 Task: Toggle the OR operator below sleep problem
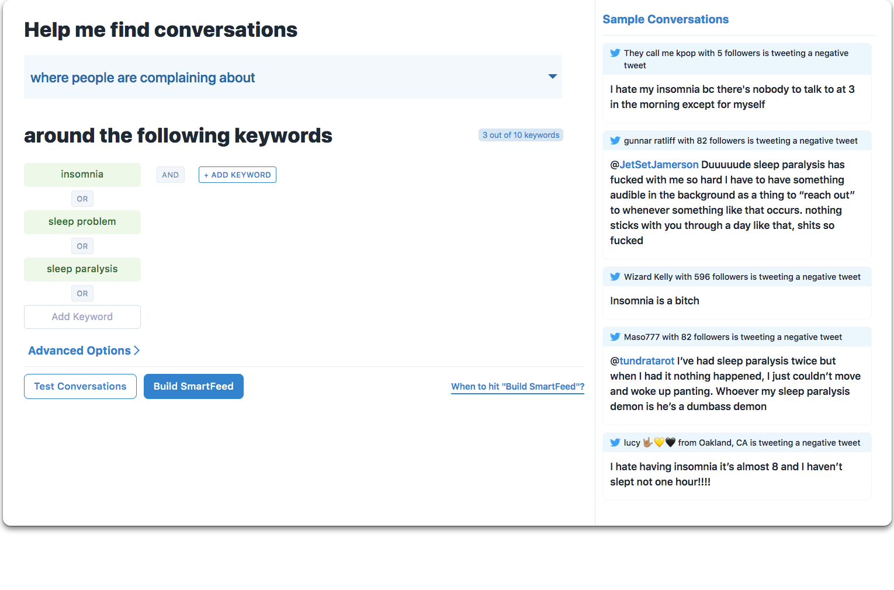pyautogui.click(x=82, y=246)
